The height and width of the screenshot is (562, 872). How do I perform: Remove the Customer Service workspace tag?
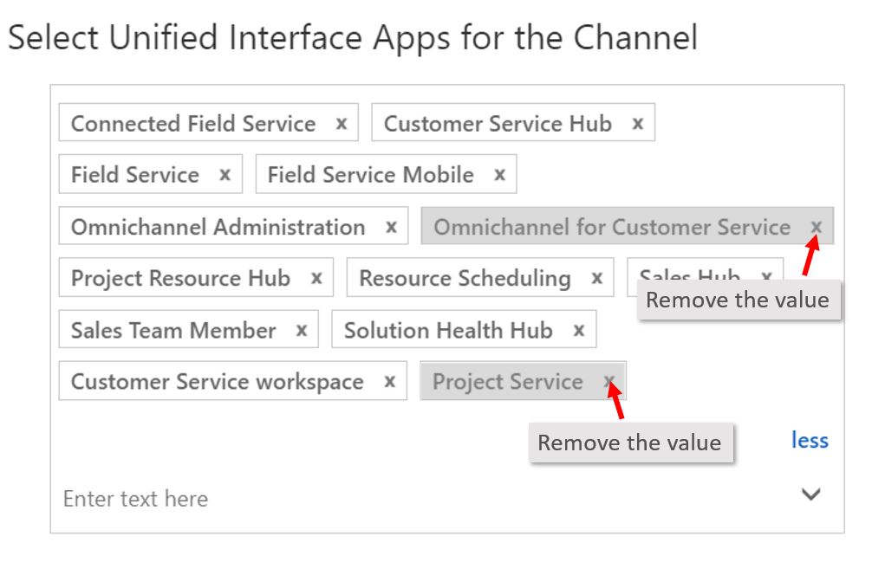click(390, 382)
